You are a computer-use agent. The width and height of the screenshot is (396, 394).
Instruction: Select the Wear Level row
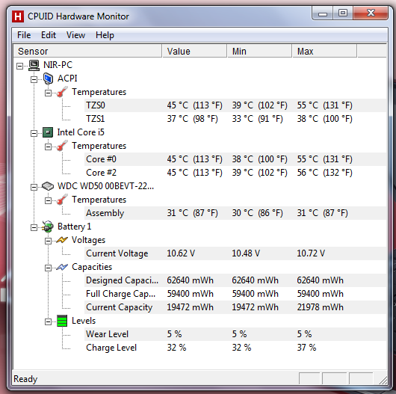click(x=235, y=334)
